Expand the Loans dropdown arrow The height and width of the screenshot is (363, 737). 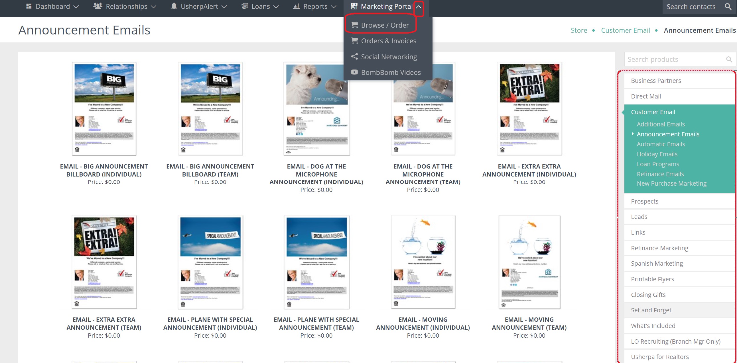pos(276,7)
